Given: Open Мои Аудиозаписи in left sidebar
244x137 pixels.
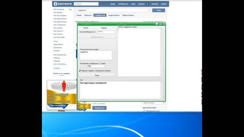Looking at the screenshot, I should coord(60,22).
